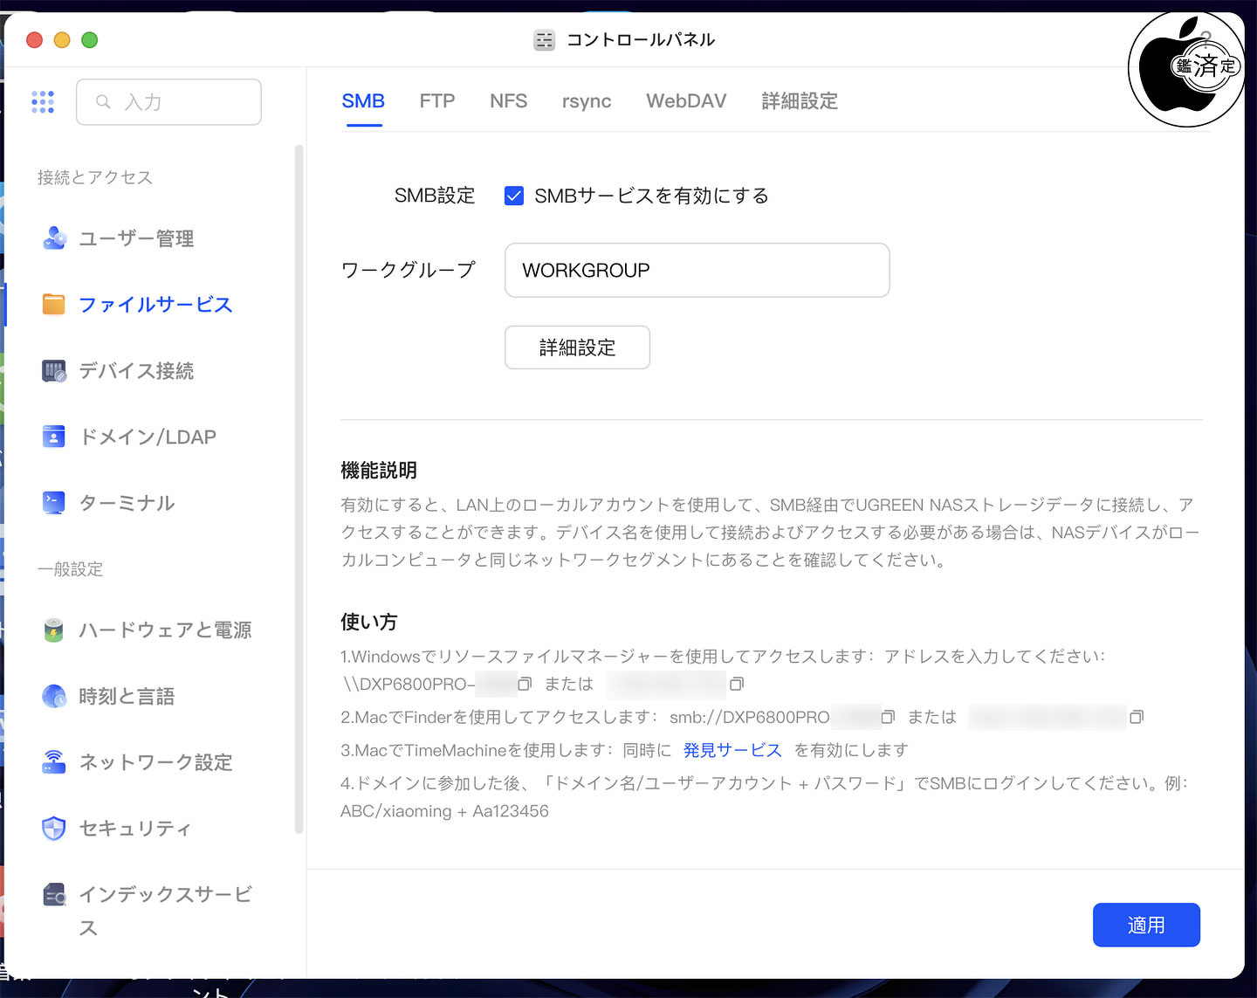Click the Network Settings router icon
This screenshot has width=1257, height=998.
coord(54,762)
